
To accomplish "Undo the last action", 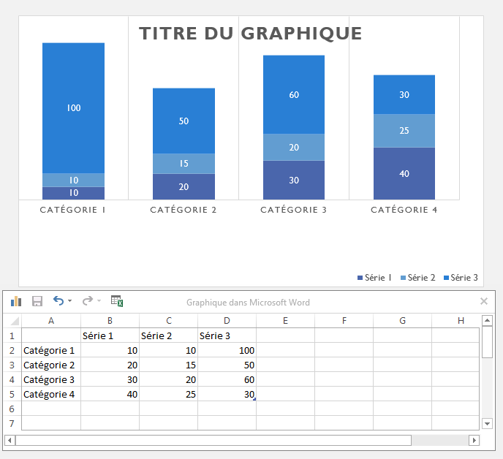I will coord(58,301).
